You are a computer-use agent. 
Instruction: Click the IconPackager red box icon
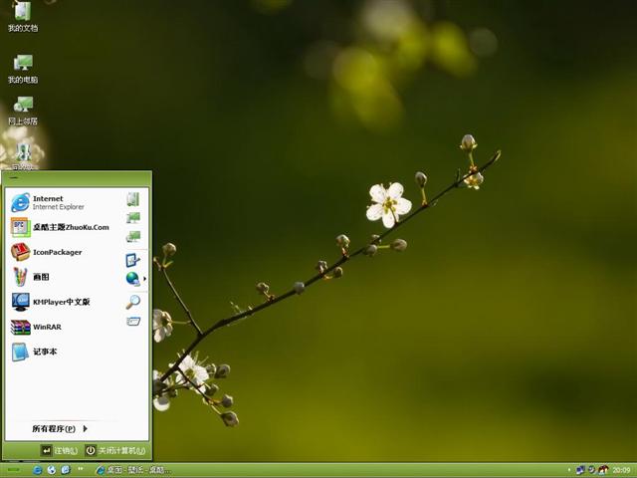[20, 252]
